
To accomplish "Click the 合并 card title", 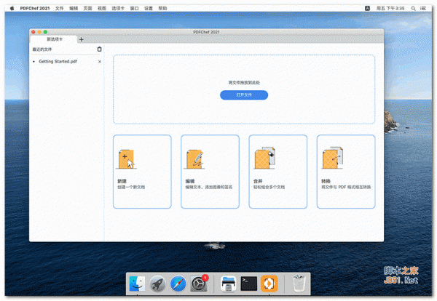I will click(x=258, y=181).
